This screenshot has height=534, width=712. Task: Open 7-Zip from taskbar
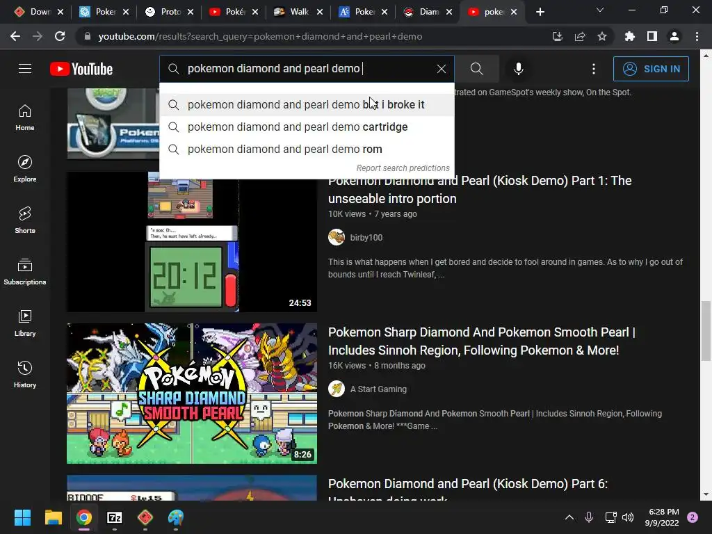coord(115,517)
